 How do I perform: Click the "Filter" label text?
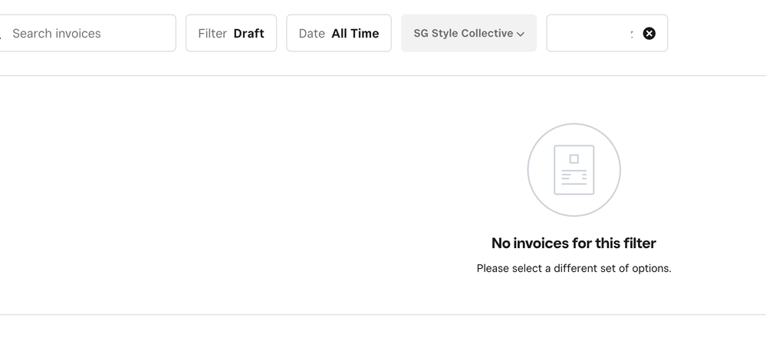[212, 34]
